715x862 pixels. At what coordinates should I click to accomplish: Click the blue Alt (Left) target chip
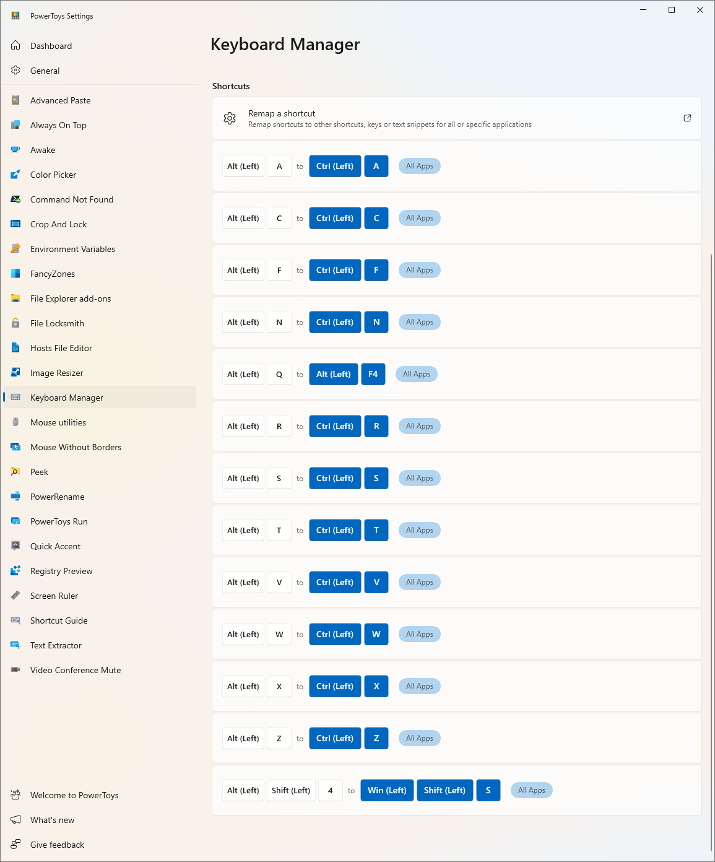coord(334,374)
